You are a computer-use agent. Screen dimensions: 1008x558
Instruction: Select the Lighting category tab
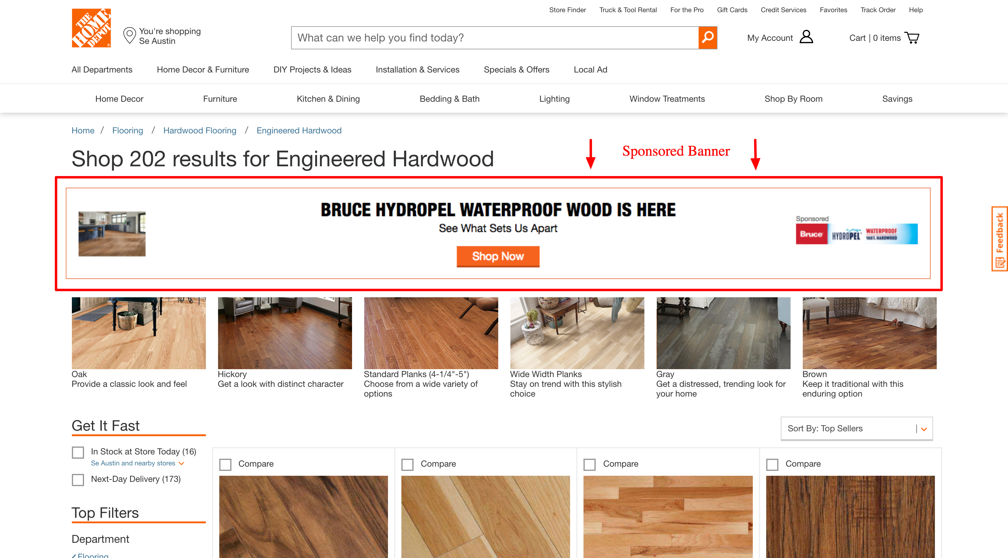click(554, 99)
